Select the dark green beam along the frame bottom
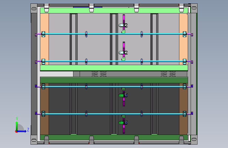 [114, 137]
